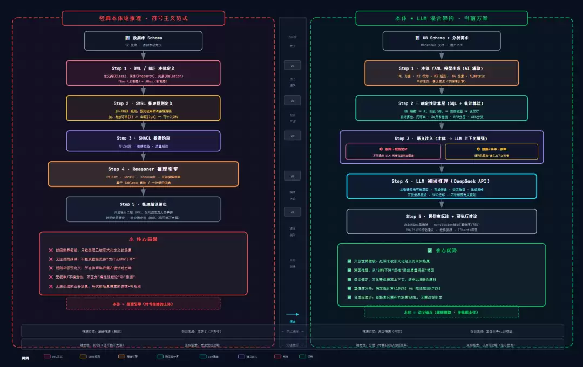Click the Step 4 Reasoner 推理引擎 box
Viewport: 583px width, 367px height.
tap(144, 174)
